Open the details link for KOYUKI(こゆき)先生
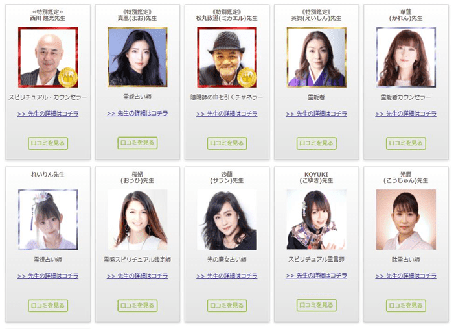Screen dimensions: 456x329 pos(316,276)
